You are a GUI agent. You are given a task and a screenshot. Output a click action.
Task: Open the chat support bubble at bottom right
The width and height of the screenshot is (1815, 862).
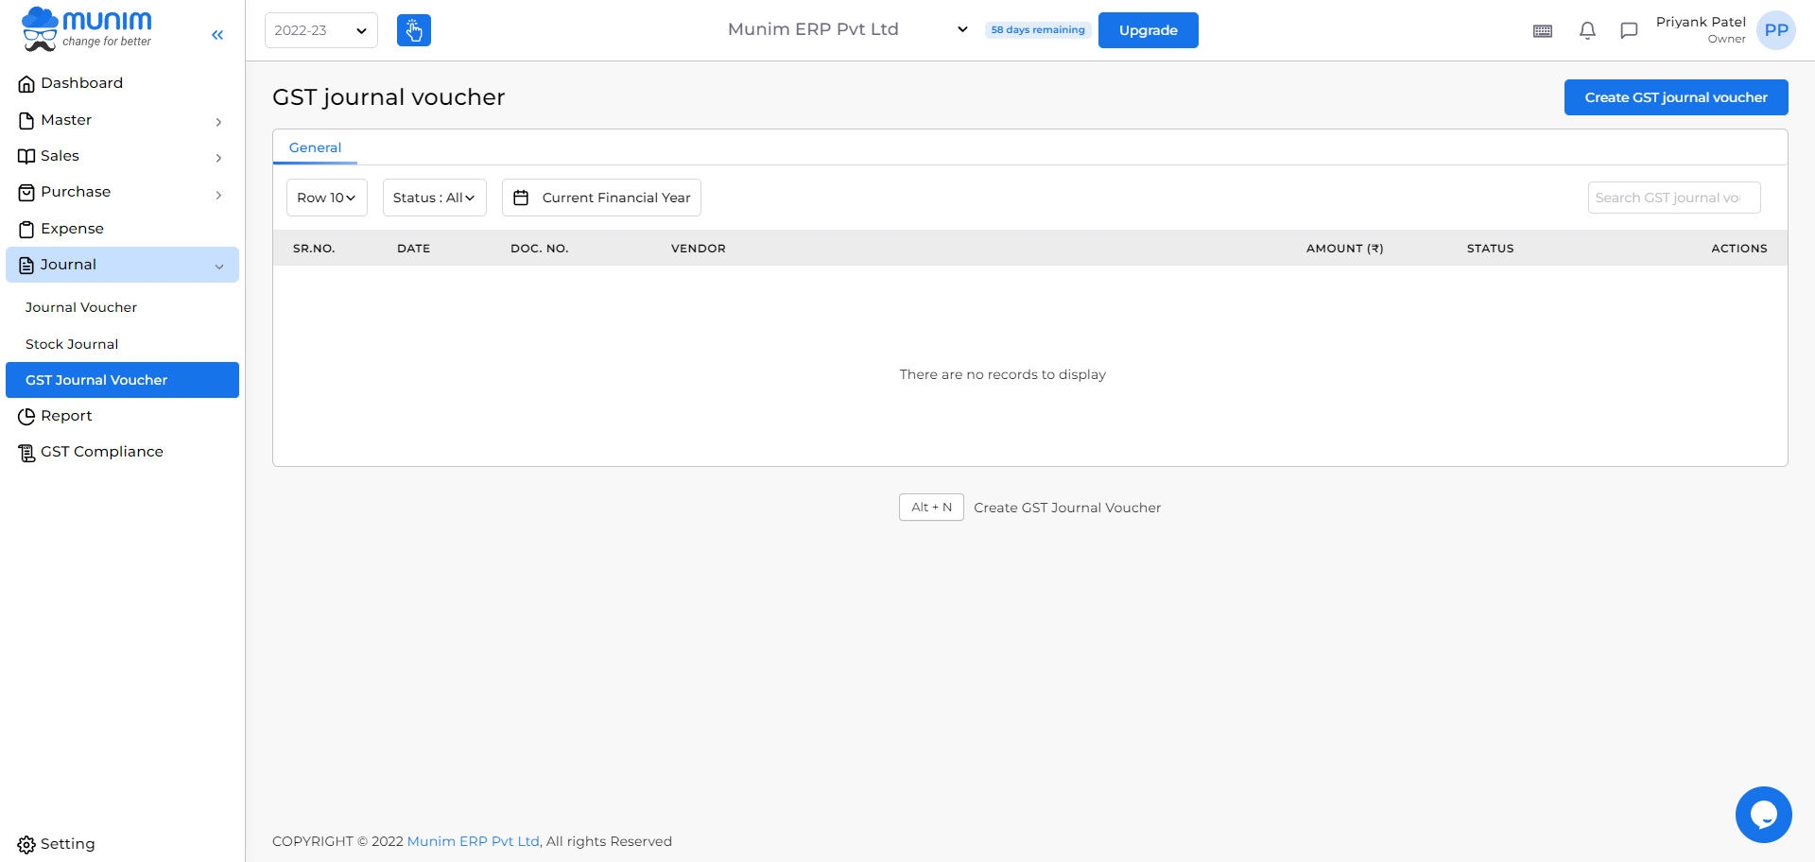1764,814
